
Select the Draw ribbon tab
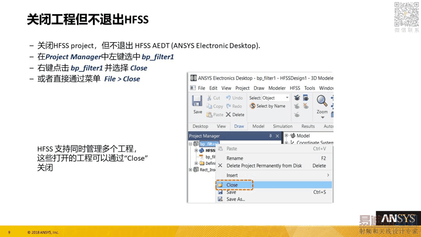coord(239,126)
